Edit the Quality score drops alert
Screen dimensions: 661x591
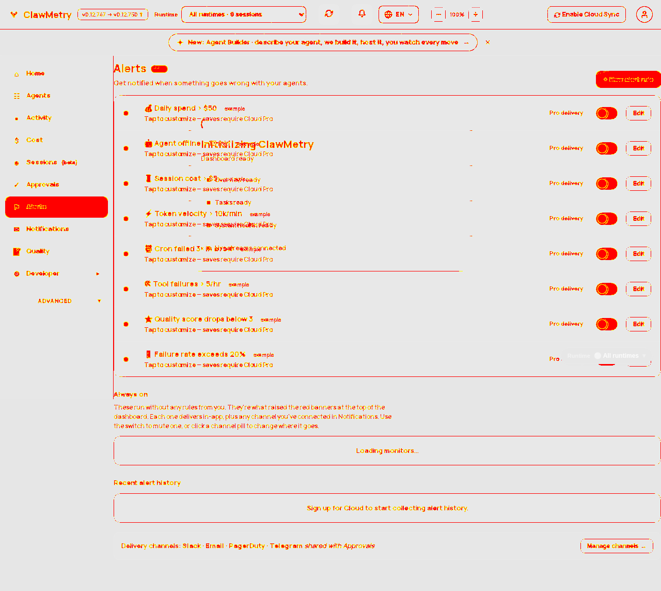click(x=638, y=324)
